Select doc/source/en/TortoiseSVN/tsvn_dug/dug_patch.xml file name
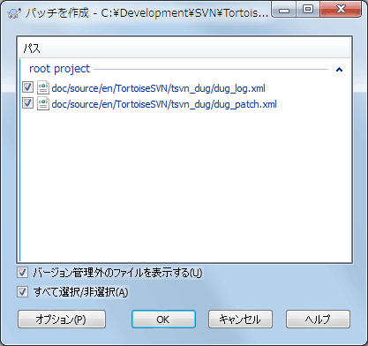Screen dimensions: 368x346 [164, 104]
